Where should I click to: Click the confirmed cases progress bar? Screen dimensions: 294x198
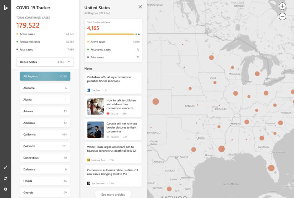pos(111,34)
